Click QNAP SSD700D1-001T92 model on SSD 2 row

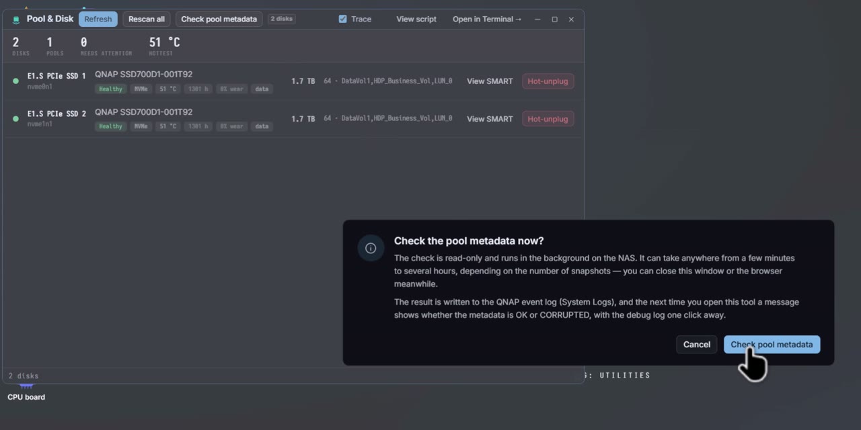coord(143,112)
